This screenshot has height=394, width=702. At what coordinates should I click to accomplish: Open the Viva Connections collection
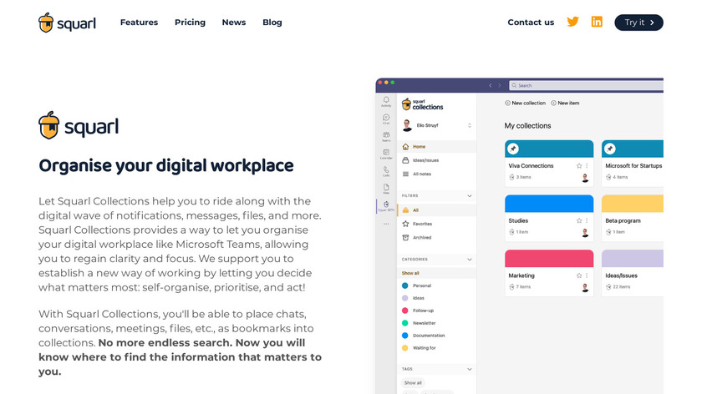(x=549, y=164)
